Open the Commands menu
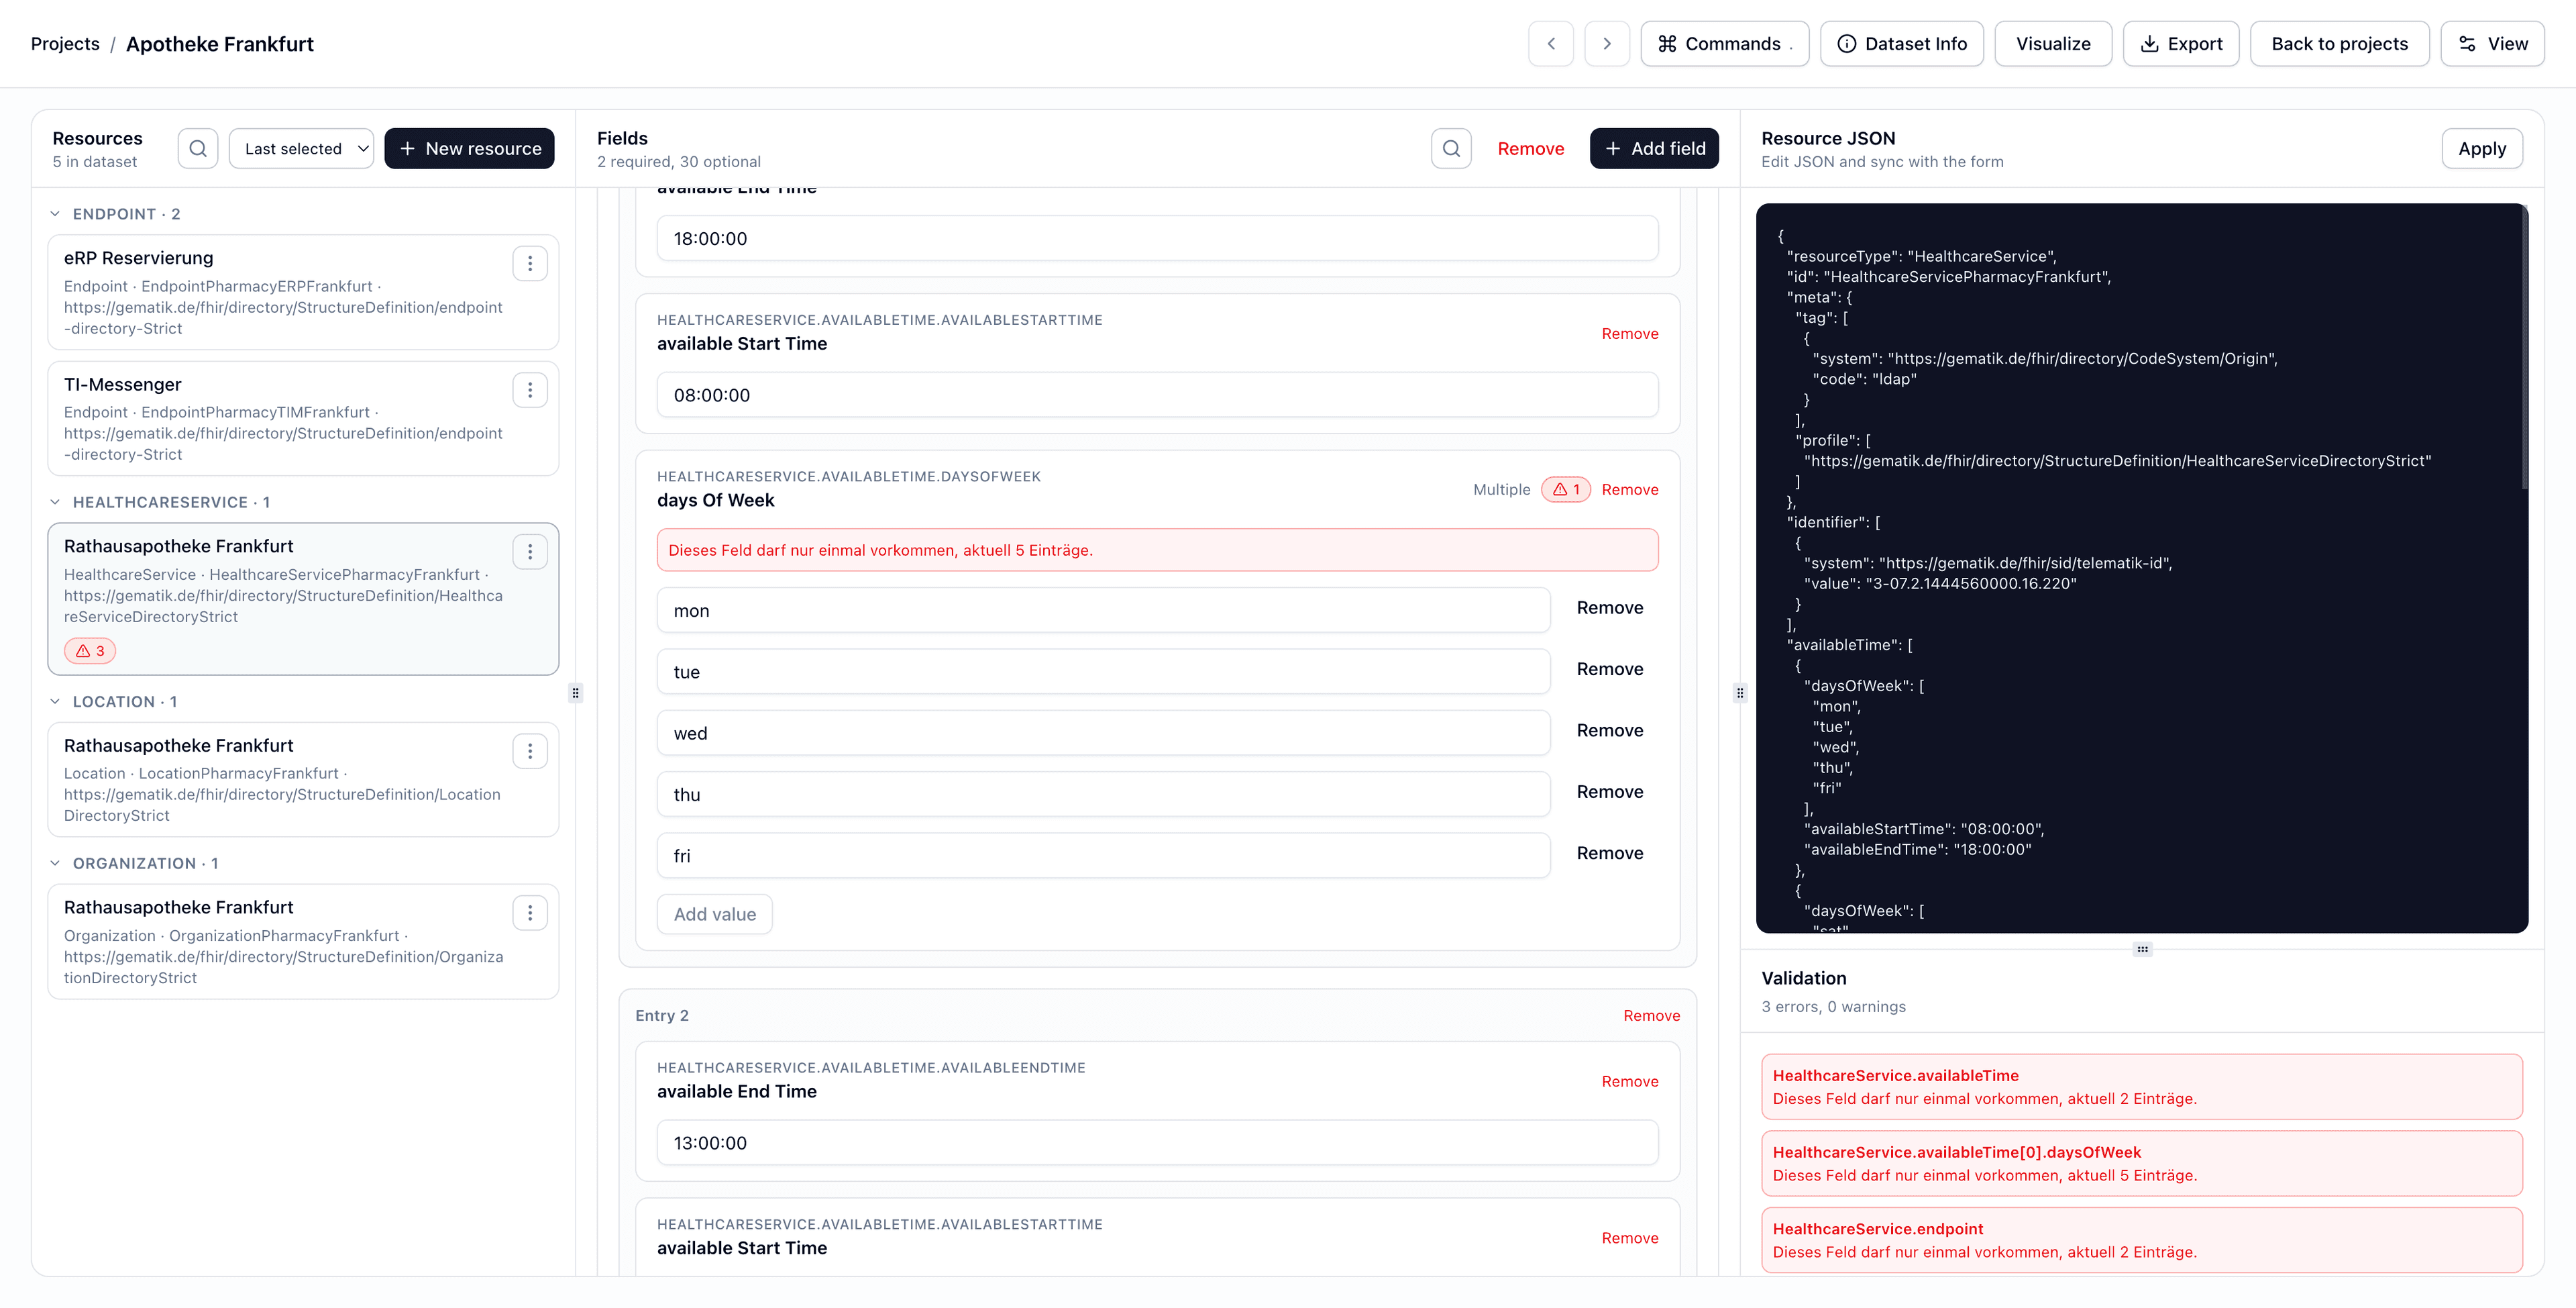This screenshot has width=2576, height=1308. (x=1724, y=43)
